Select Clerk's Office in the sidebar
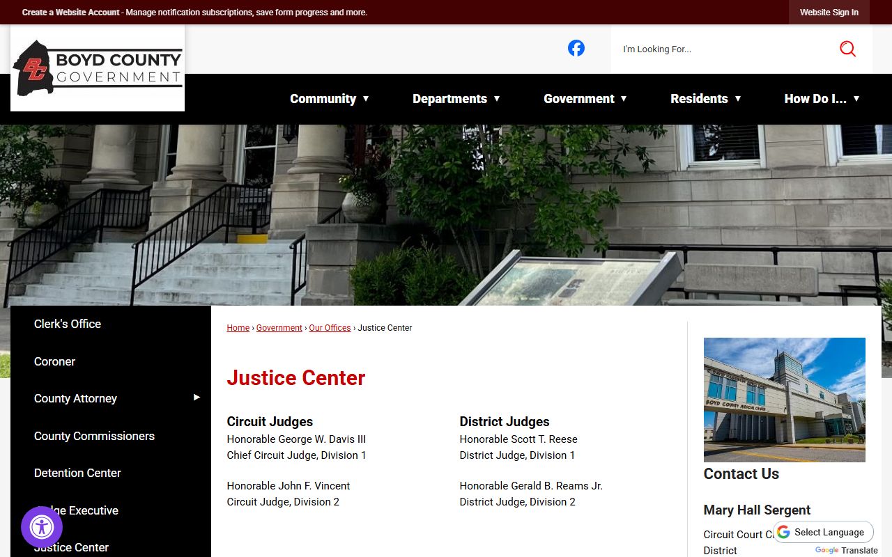The image size is (892, 557). tap(68, 324)
